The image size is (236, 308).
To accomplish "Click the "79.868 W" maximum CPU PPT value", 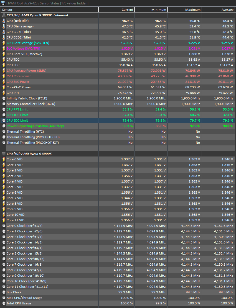I will pyautogui.click(x=192, y=93).
